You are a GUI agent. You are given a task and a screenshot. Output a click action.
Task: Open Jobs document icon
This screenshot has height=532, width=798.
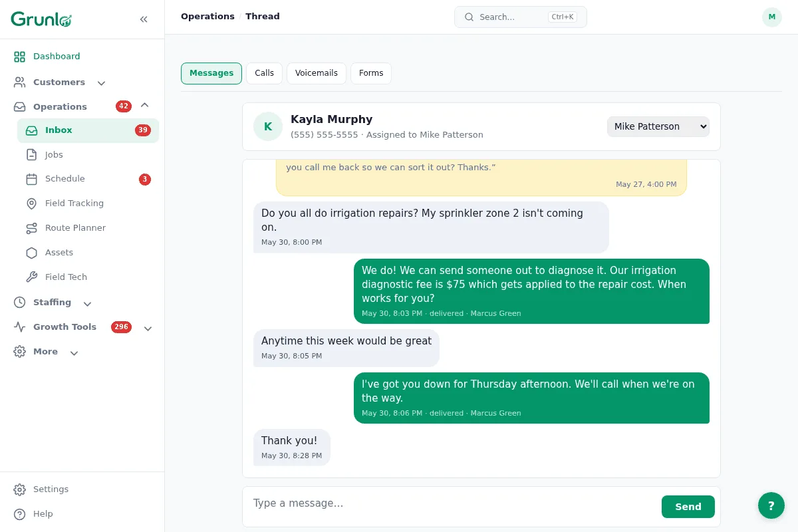tap(31, 155)
